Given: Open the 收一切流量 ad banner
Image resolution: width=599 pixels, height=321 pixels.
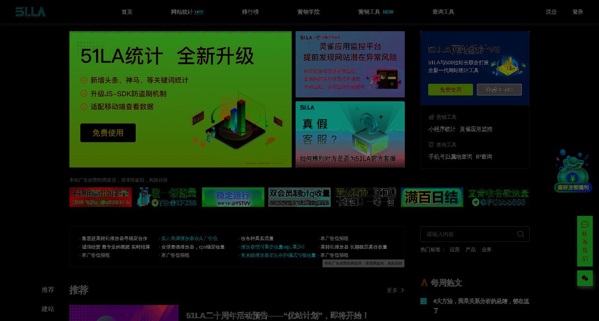Looking at the screenshot, I should [x=167, y=197].
